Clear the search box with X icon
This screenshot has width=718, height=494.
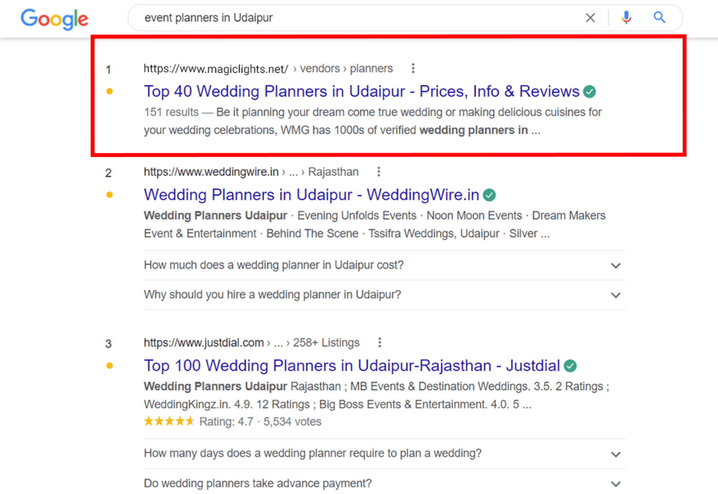point(590,18)
